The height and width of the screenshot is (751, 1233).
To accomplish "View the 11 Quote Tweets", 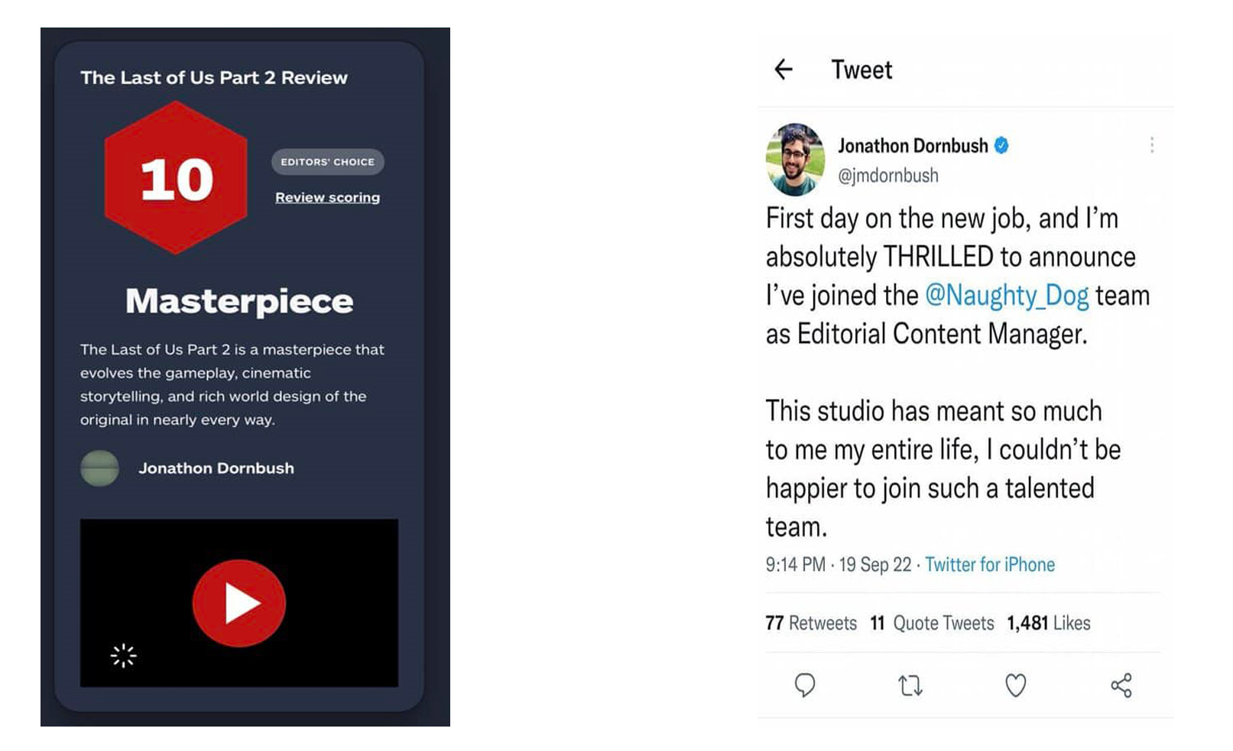I will 932,623.
